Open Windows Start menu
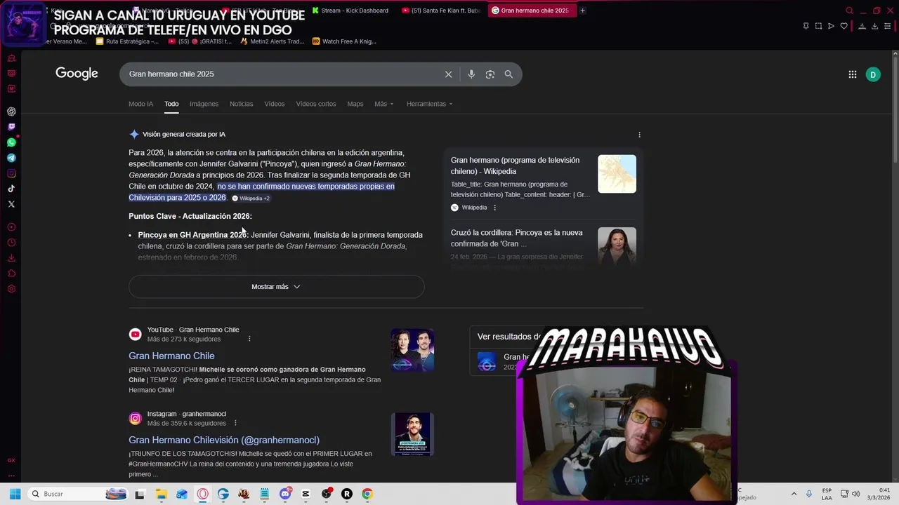Image resolution: width=899 pixels, height=505 pixels. [x=15, y=494]
